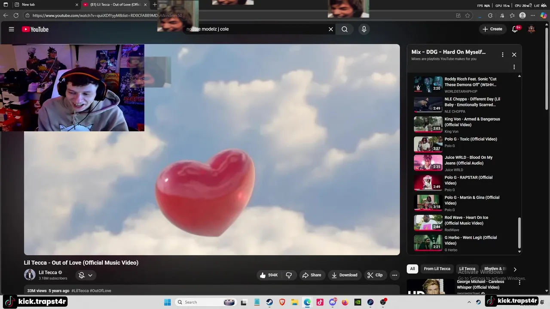Screen dimensions: 550x309
Task: Open Brave browser from the taskbar
Action: tap(282, 302)
